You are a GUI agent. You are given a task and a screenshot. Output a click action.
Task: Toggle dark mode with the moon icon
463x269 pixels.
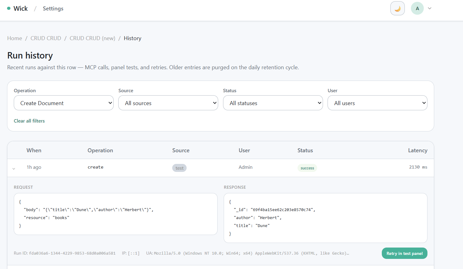pyautogui.click(x=397, y=8)
